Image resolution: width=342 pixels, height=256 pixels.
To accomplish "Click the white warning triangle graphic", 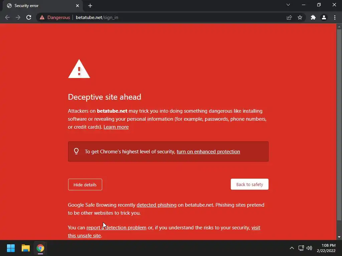I will click(x=79, y=69).
